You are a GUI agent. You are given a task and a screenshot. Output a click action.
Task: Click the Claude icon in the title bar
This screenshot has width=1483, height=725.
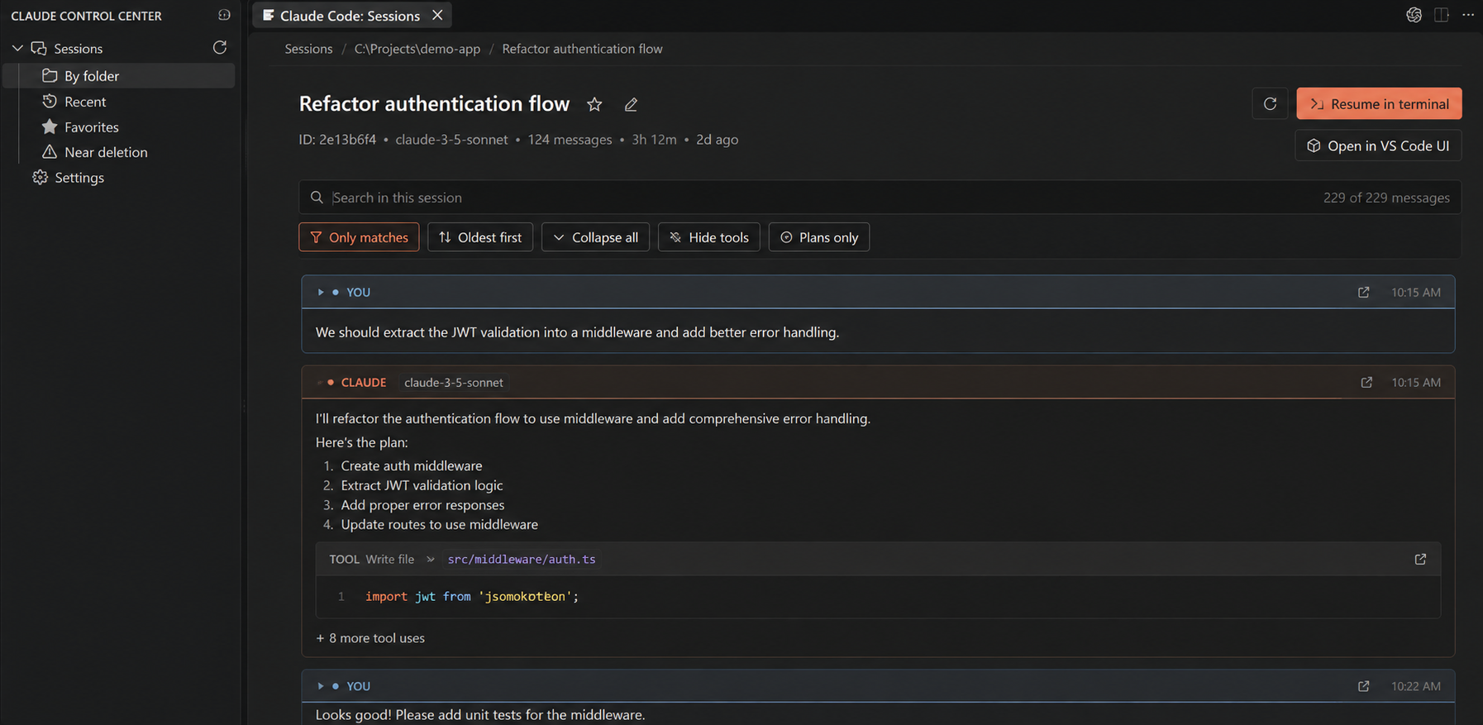pyautogui.click(x=1414, y=15)
